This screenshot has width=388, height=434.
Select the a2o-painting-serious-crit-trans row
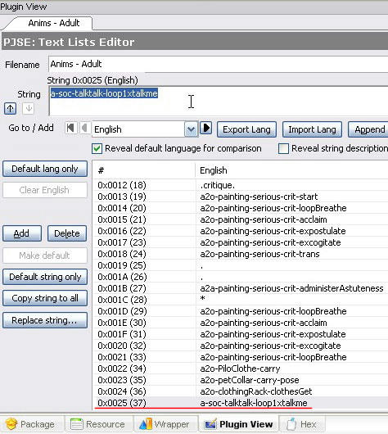[x=240, y=254]
